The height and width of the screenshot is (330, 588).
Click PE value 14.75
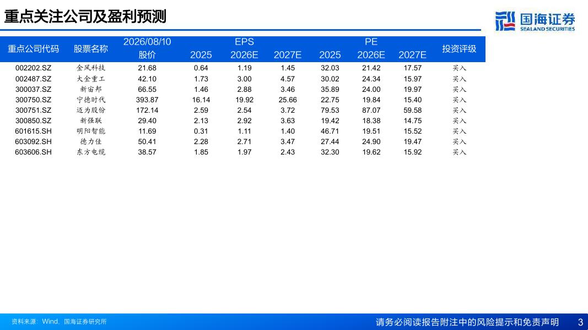coord(413,121)
